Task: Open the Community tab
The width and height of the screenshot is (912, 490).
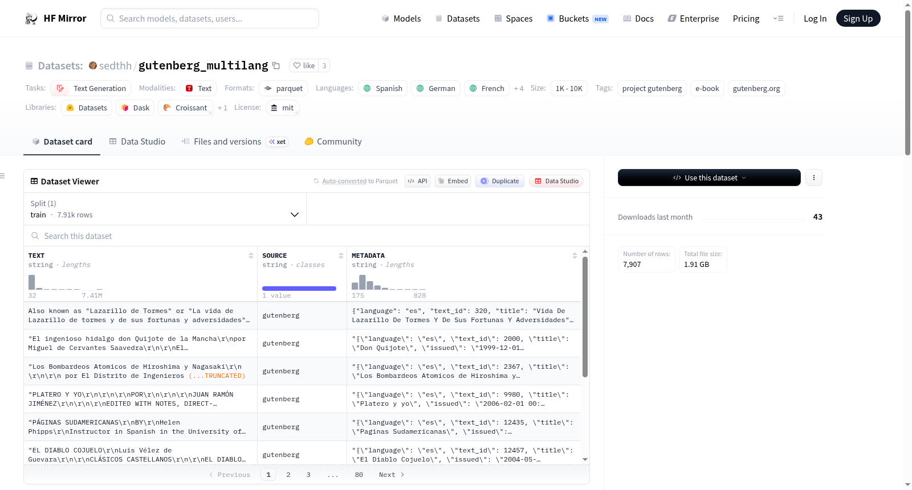Action: [333, 142]
